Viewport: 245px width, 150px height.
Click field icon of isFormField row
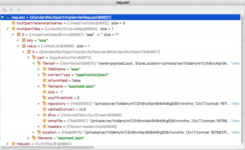click(45, 80)
